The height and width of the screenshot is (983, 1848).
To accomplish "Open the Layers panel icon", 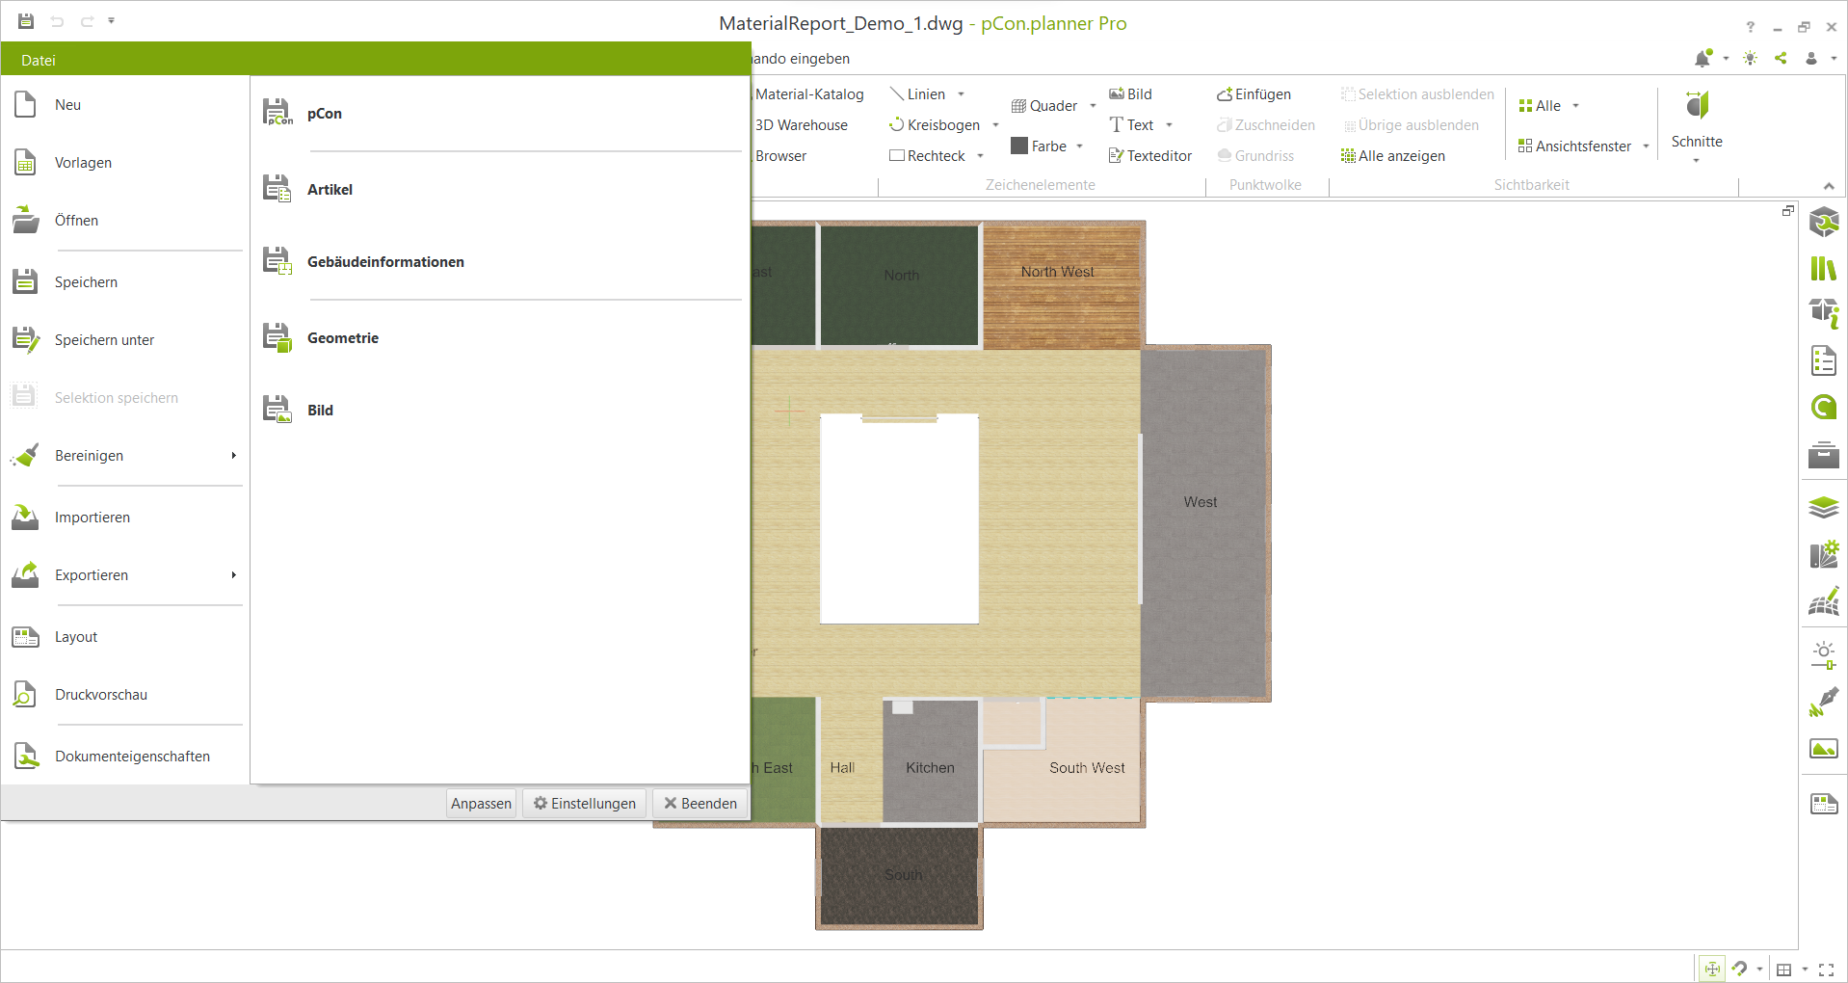I will click(x=1822, y=508).
